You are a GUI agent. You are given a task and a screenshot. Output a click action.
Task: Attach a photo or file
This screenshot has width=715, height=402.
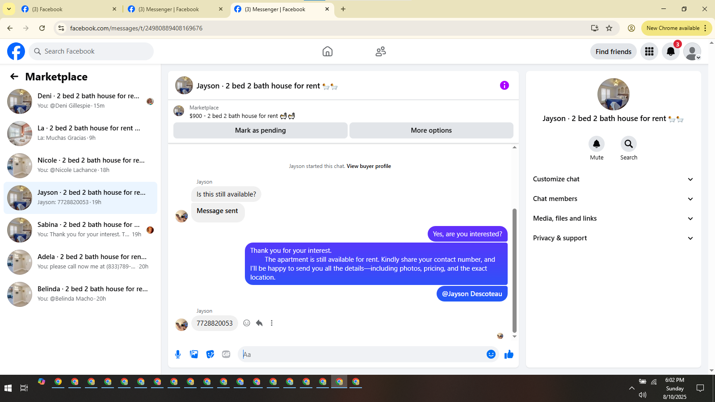coord(194,354)
